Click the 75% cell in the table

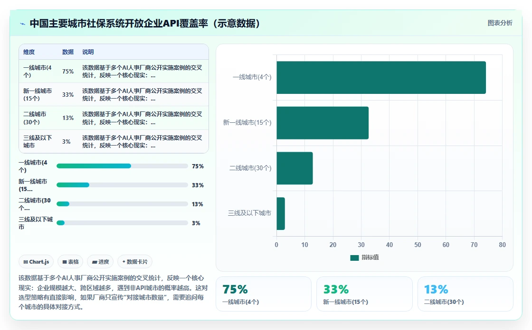pyautogui.click(x=68, y=71)
